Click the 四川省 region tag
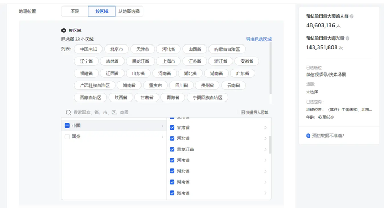The image size is (384, 208). 182,86
